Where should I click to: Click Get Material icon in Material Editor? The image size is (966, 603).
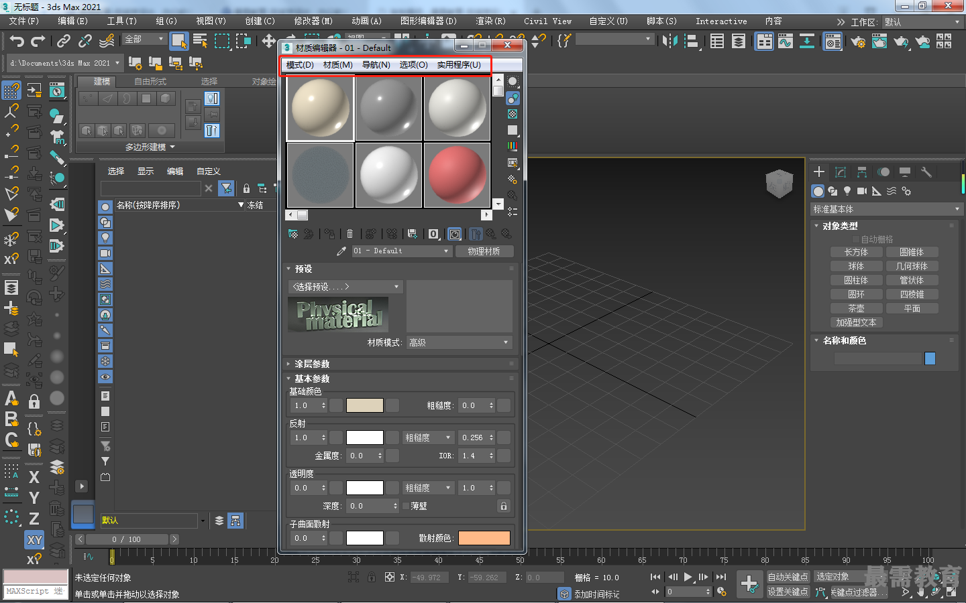293,234
